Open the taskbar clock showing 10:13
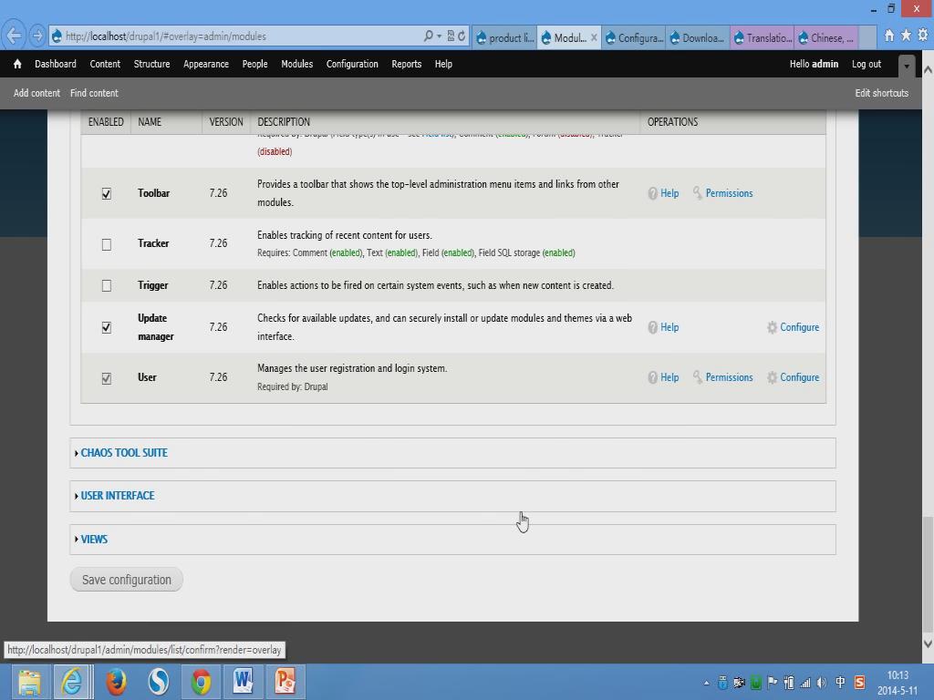The image size is (934, 700). point(898,683)
